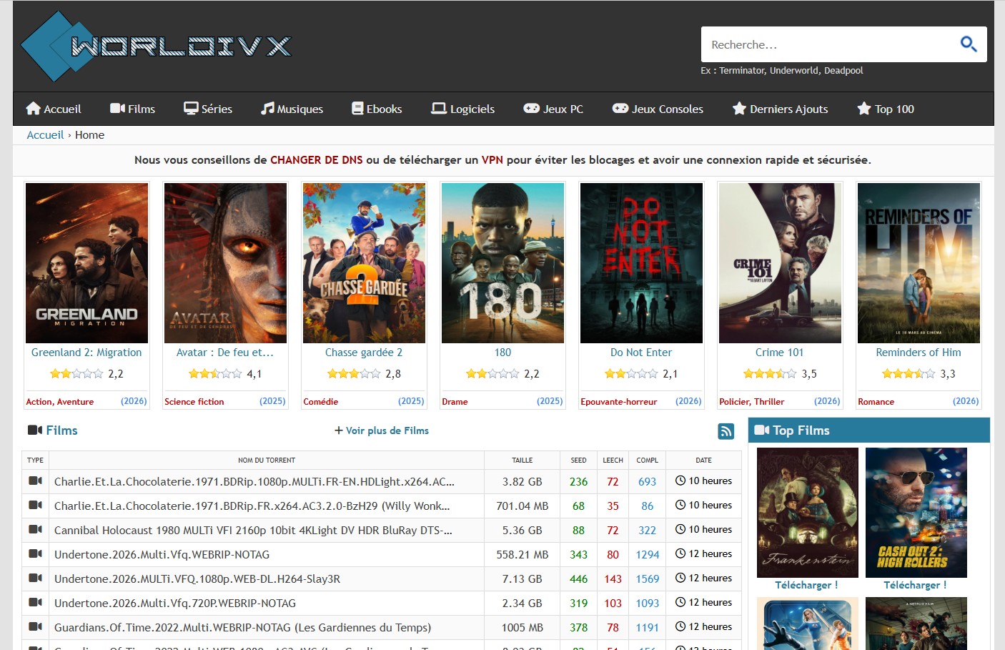
Task: Click the Crime 101 movie poster
Action: coord(780,263)
